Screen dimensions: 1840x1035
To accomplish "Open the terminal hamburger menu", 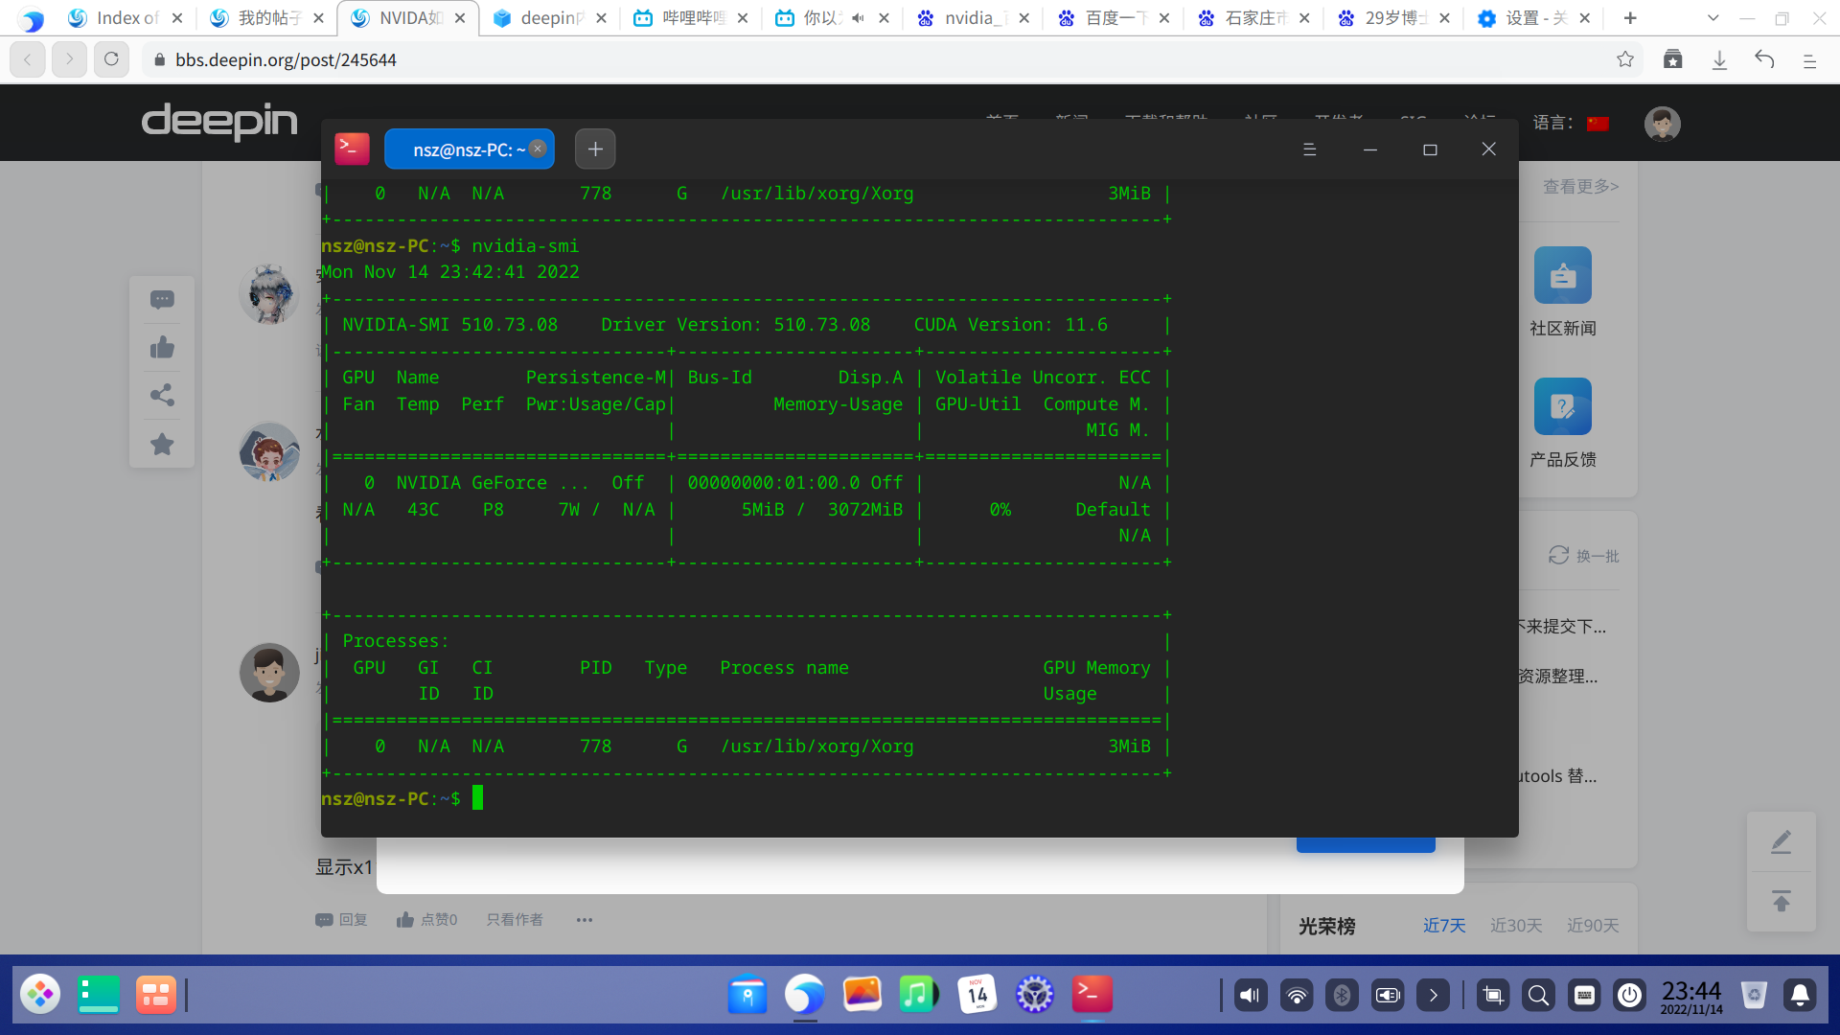I will pos(1309,149).
